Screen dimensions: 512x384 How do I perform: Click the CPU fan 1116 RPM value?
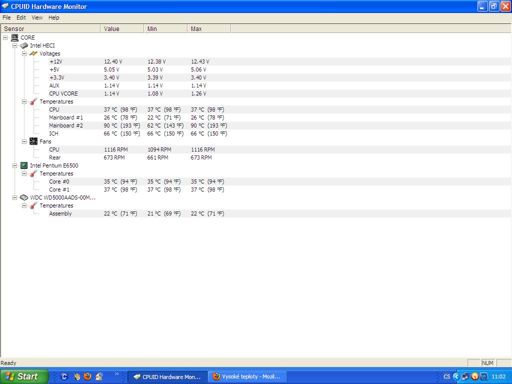(116, 149)
